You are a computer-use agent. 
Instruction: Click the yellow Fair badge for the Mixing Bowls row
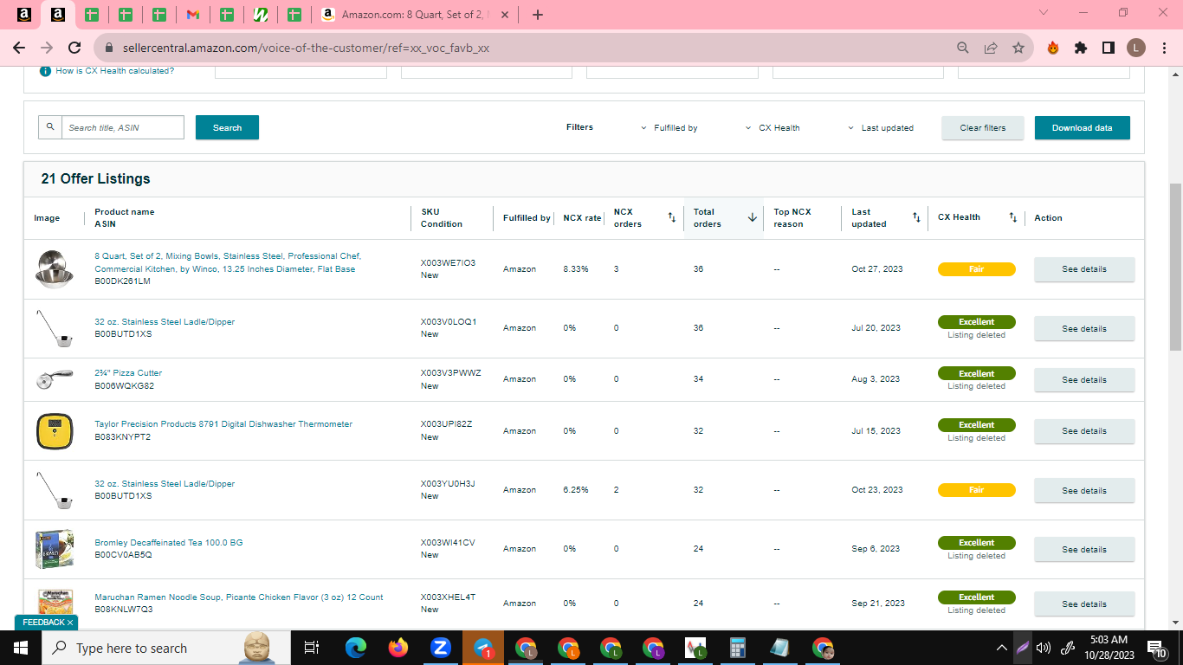(976, 269)
